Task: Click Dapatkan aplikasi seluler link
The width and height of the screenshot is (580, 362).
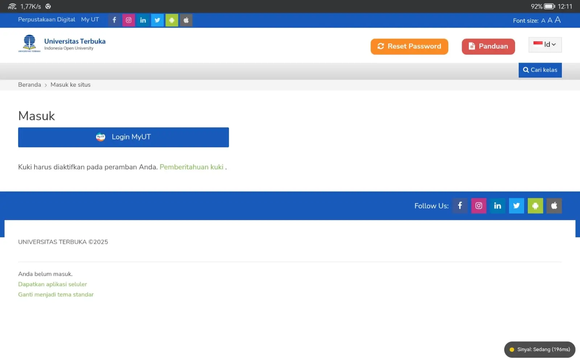Action: coord(53,284)
